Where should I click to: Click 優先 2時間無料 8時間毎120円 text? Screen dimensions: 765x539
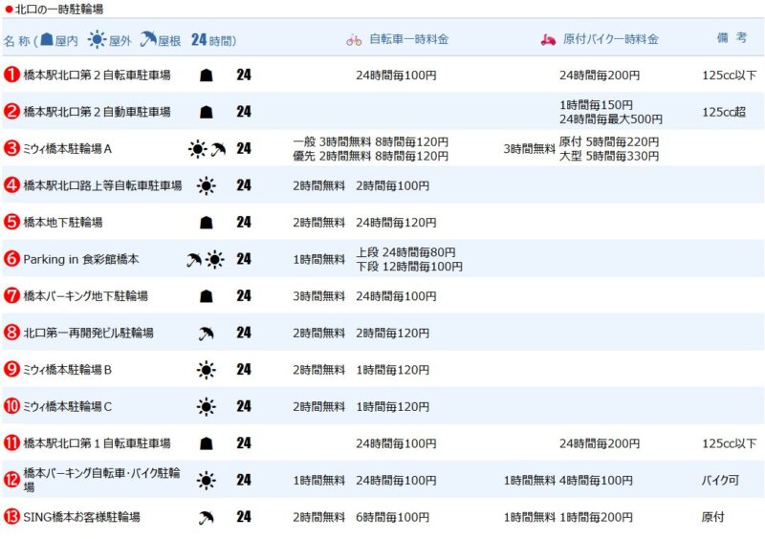(370, 156)
